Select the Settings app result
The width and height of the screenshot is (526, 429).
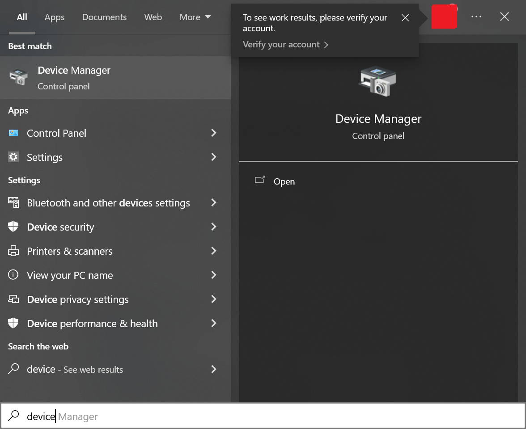point(115,157)
